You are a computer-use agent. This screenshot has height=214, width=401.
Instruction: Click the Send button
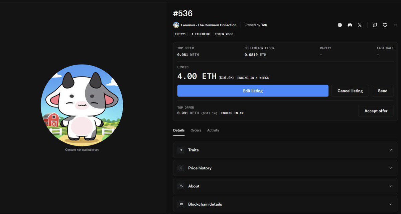point(383,91)
